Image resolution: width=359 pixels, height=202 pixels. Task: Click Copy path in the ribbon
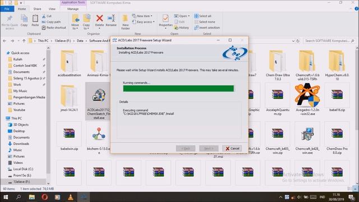[x=51, y=22]
